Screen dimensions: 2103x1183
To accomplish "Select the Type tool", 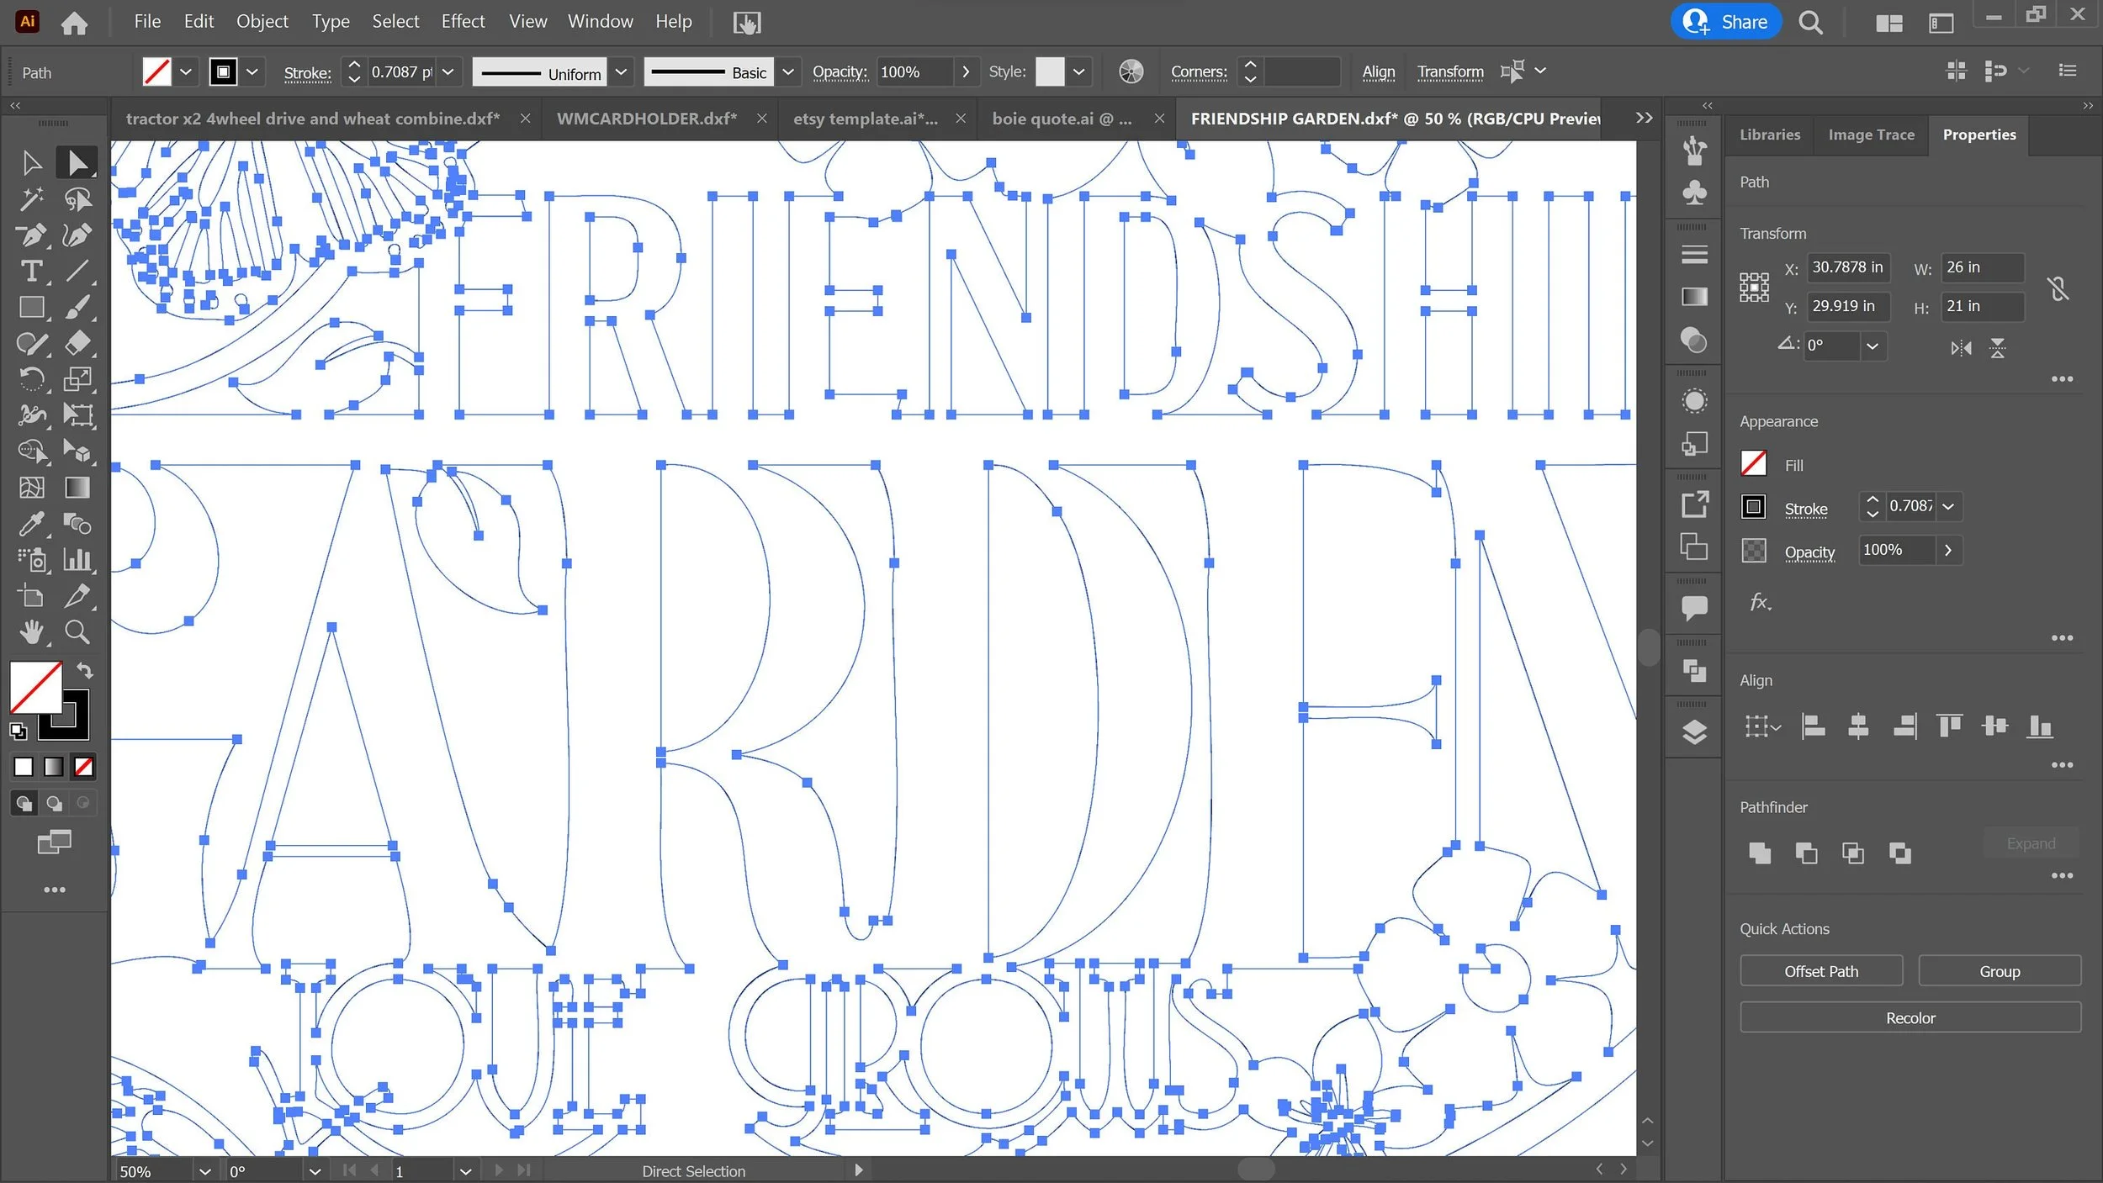I will (32, 272).
